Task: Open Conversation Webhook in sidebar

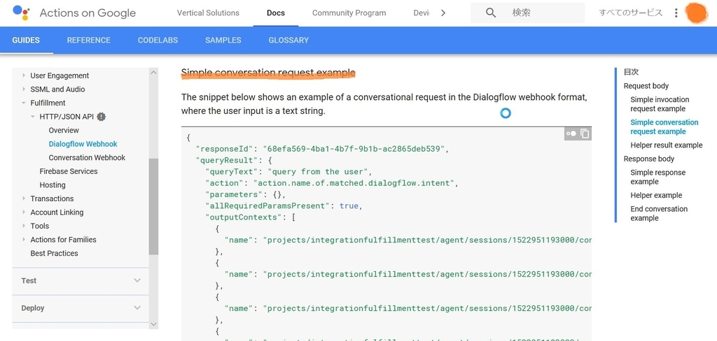Action: [x=87, y=158]
